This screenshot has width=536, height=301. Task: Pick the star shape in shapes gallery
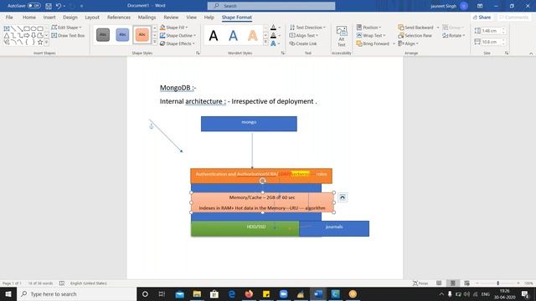[x=40, y=42]
